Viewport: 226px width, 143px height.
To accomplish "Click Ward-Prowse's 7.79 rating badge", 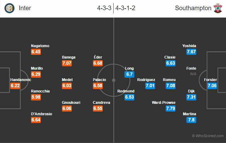I will coord(171,108).
